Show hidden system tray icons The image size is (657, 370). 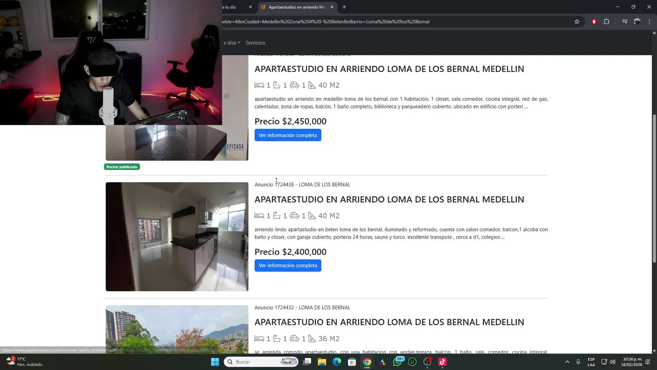coord(567,362)
